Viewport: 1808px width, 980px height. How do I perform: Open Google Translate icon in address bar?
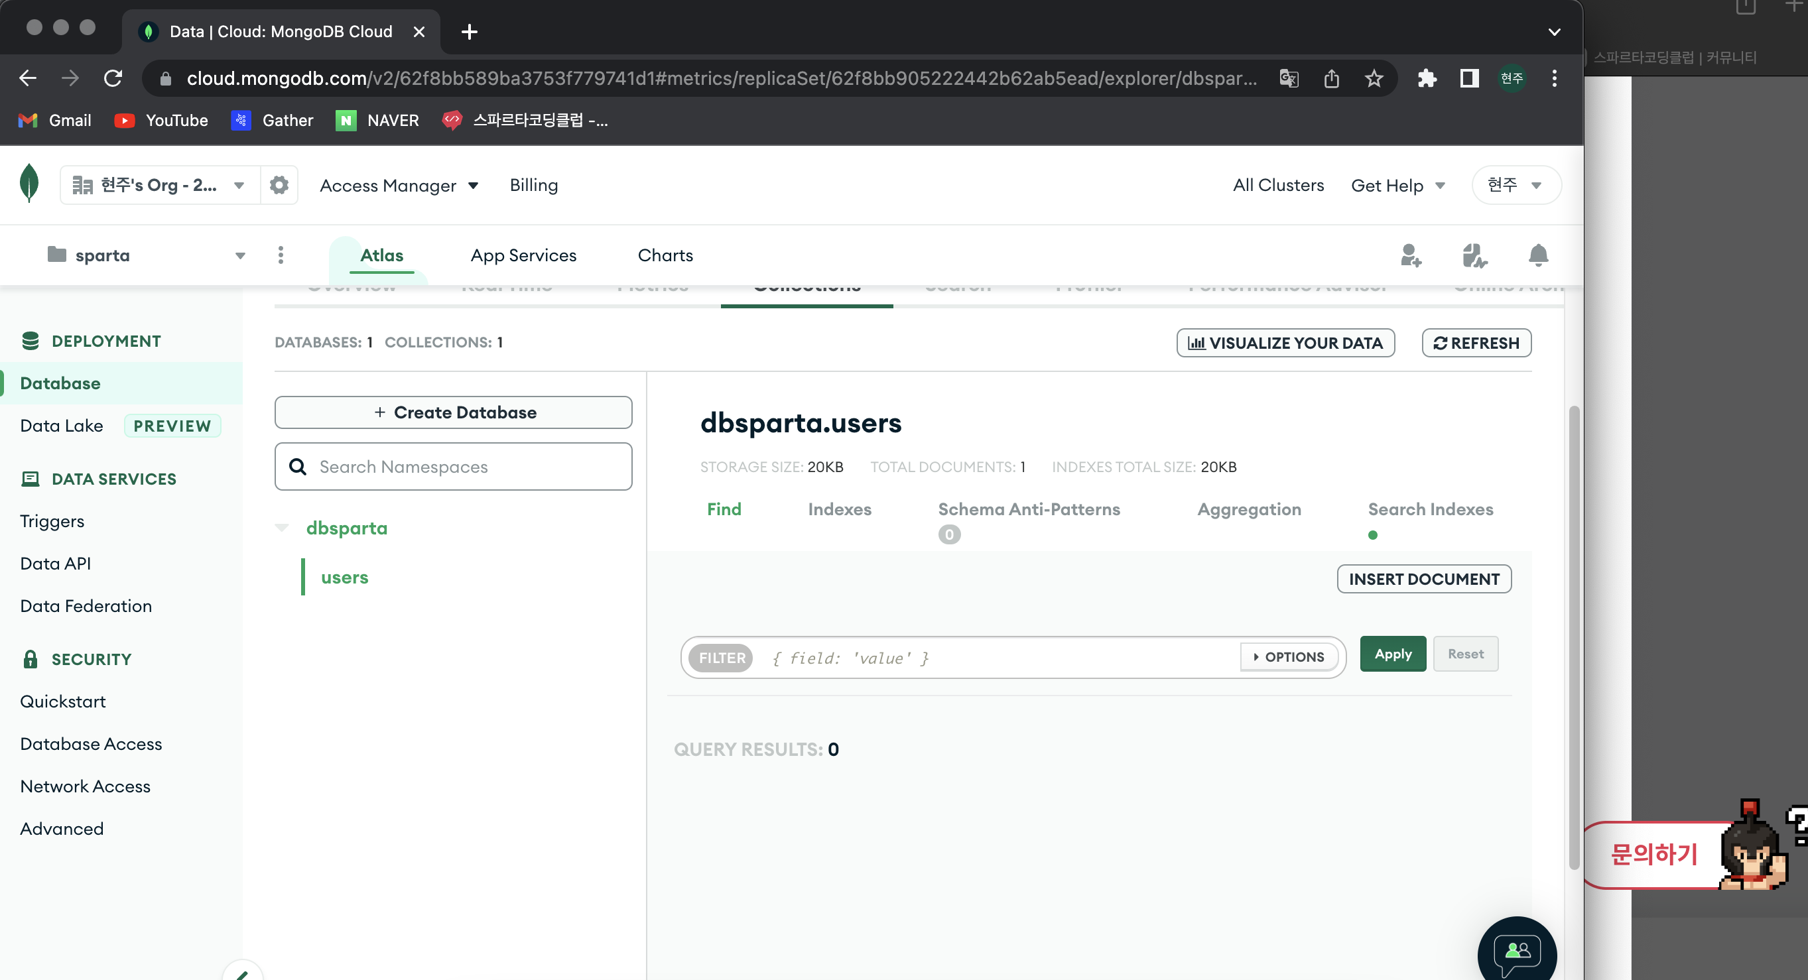(1289, 78)
